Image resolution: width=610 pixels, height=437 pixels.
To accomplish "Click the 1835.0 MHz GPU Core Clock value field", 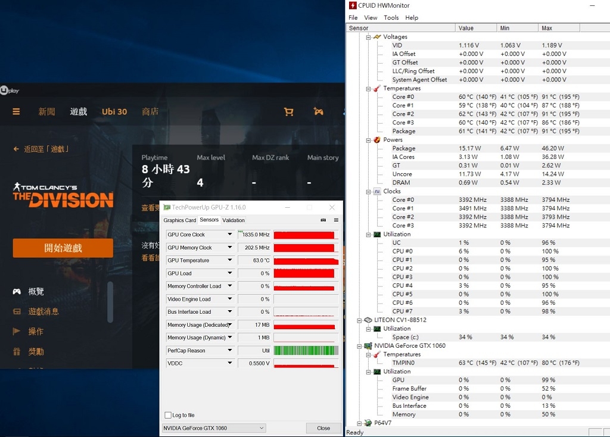I will pyautogui.click(x=254, y=235).
